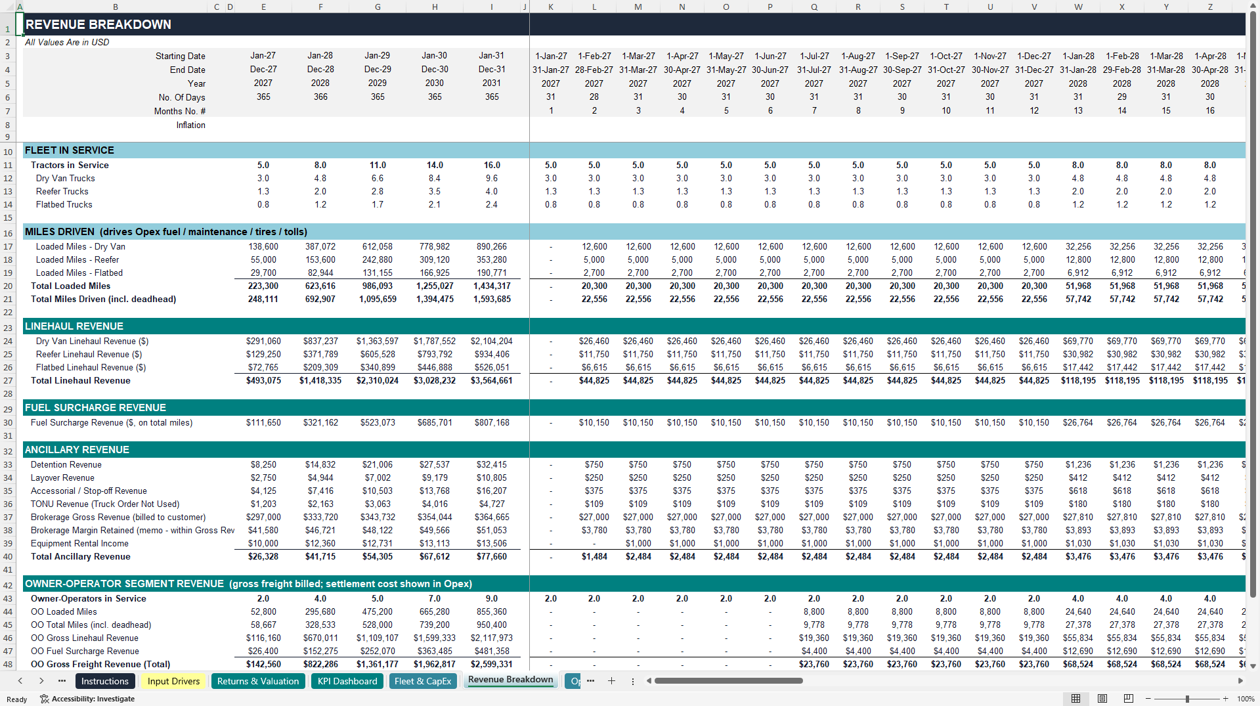Select Total Linehaul Revenue $493,075 cell

pyautogui.click(x=263, y=381)
